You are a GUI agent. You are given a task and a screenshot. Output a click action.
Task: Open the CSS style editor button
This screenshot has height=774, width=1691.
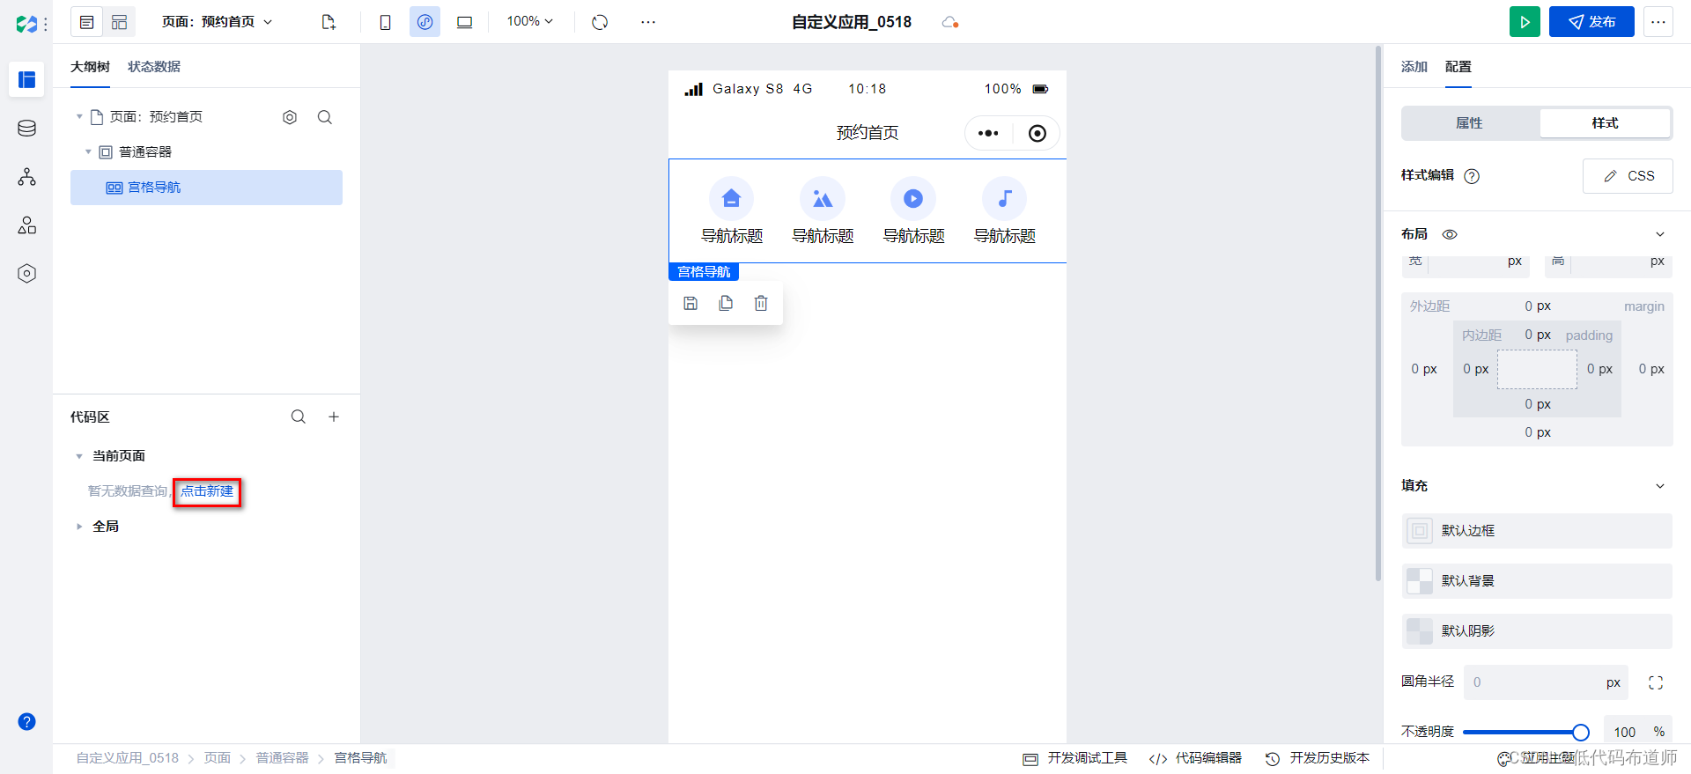(x=1628, y=176)
